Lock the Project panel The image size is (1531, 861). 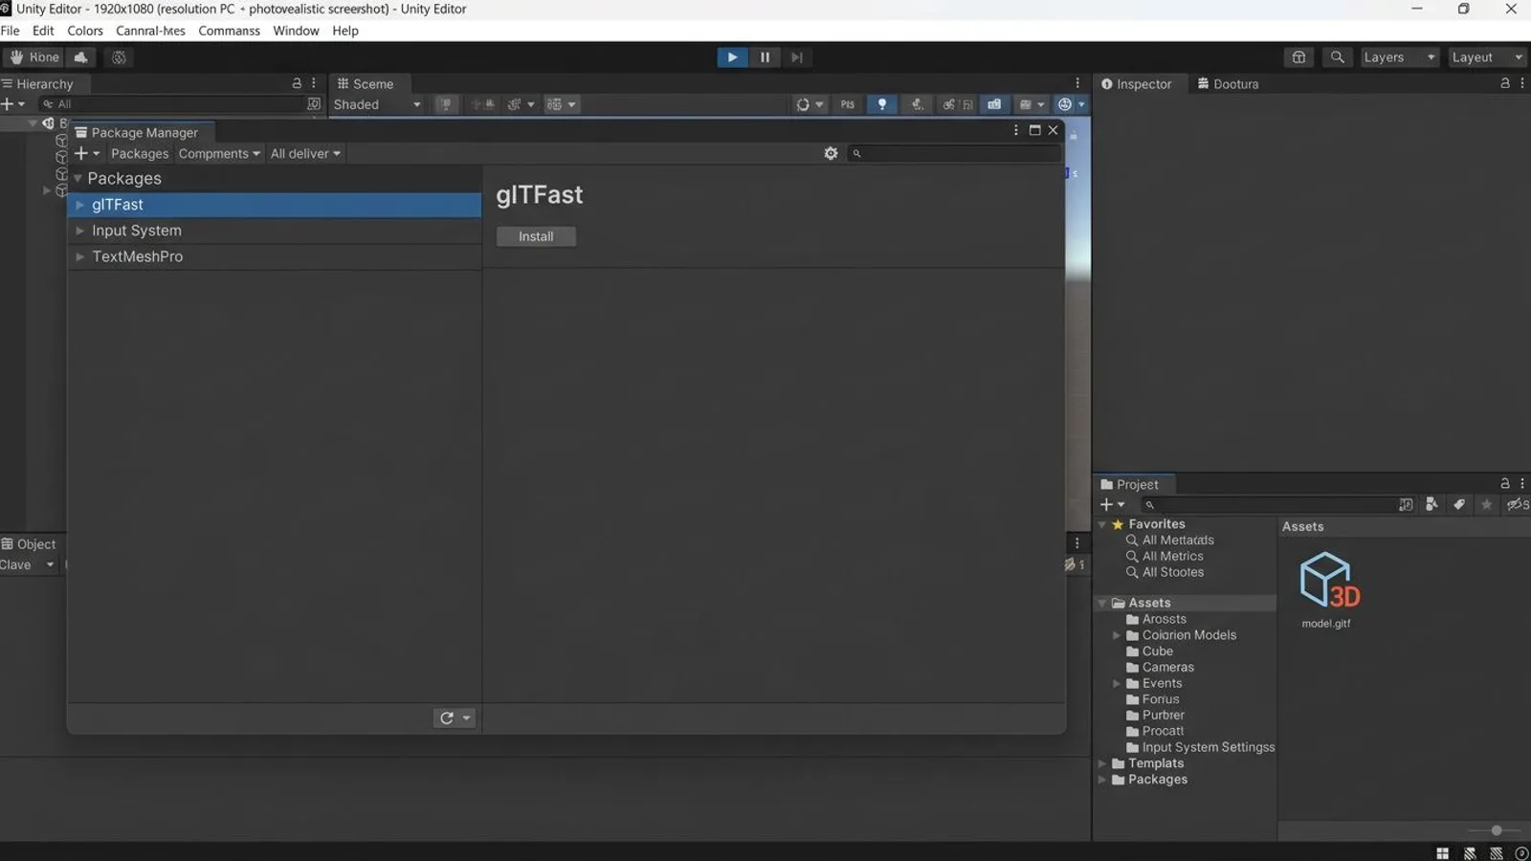pos(1505,484)
